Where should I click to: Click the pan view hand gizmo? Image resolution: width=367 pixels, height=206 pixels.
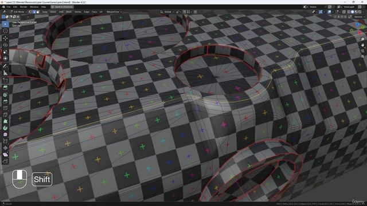click(362, 45)
